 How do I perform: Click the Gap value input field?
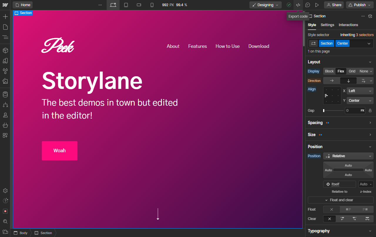coord(355,111)
